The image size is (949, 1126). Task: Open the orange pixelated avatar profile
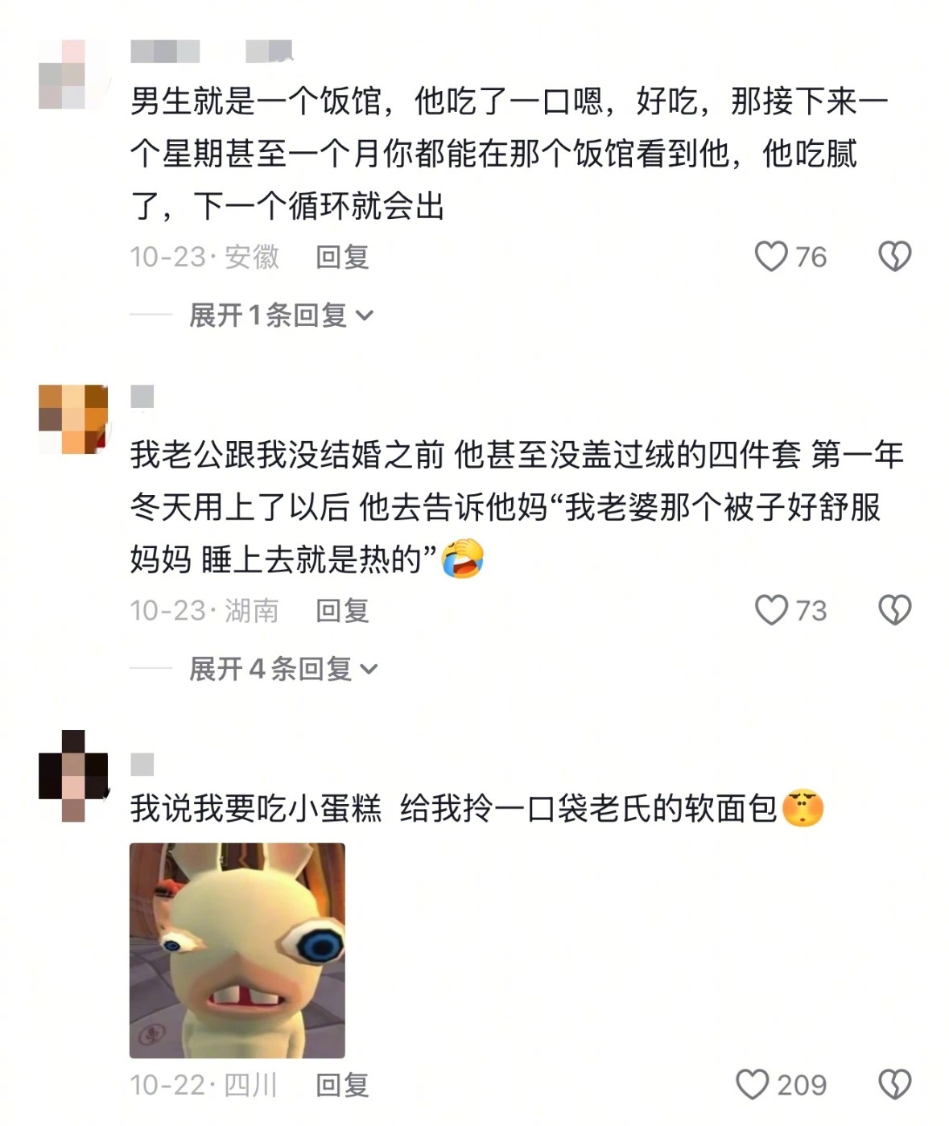pyautogui.click(x=72, y=419)
